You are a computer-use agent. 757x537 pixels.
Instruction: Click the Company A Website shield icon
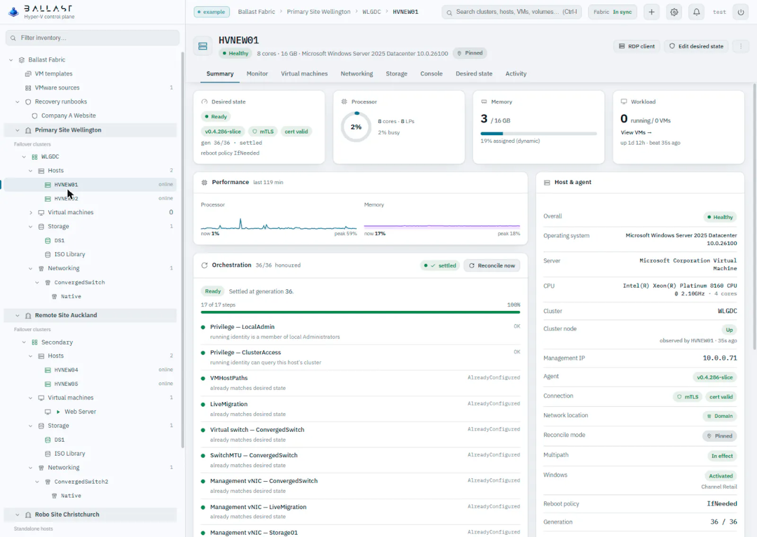tap(35, 116)
